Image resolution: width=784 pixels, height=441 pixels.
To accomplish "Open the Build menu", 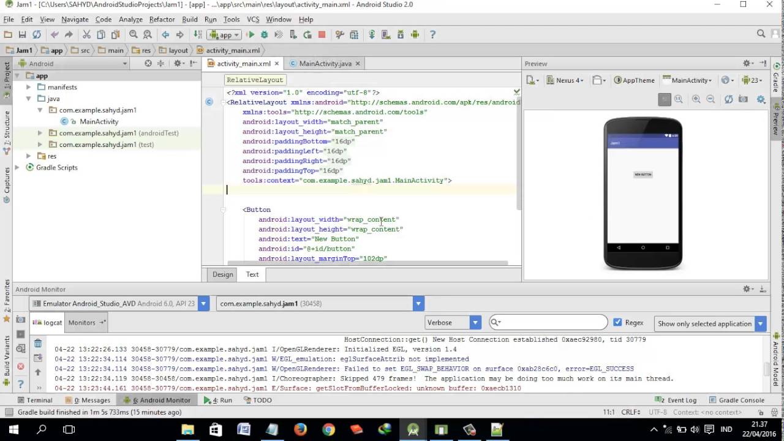I will pos(190,20).
